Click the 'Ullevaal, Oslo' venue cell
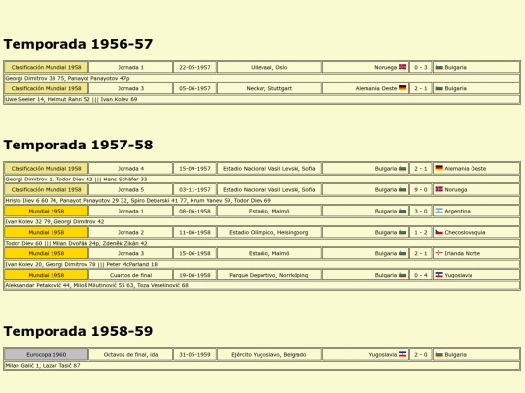 coord(269,67)
